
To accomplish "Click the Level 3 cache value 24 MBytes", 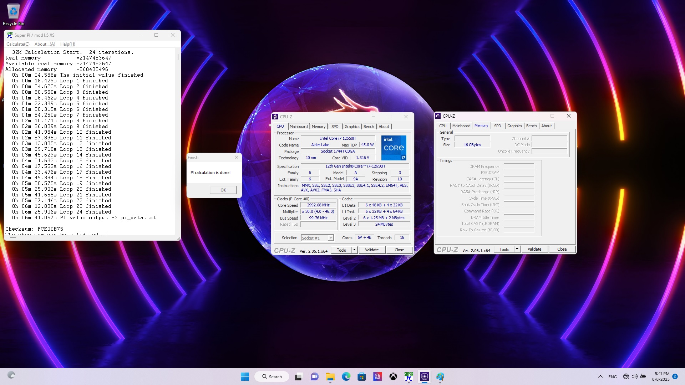I will (384, 224).
